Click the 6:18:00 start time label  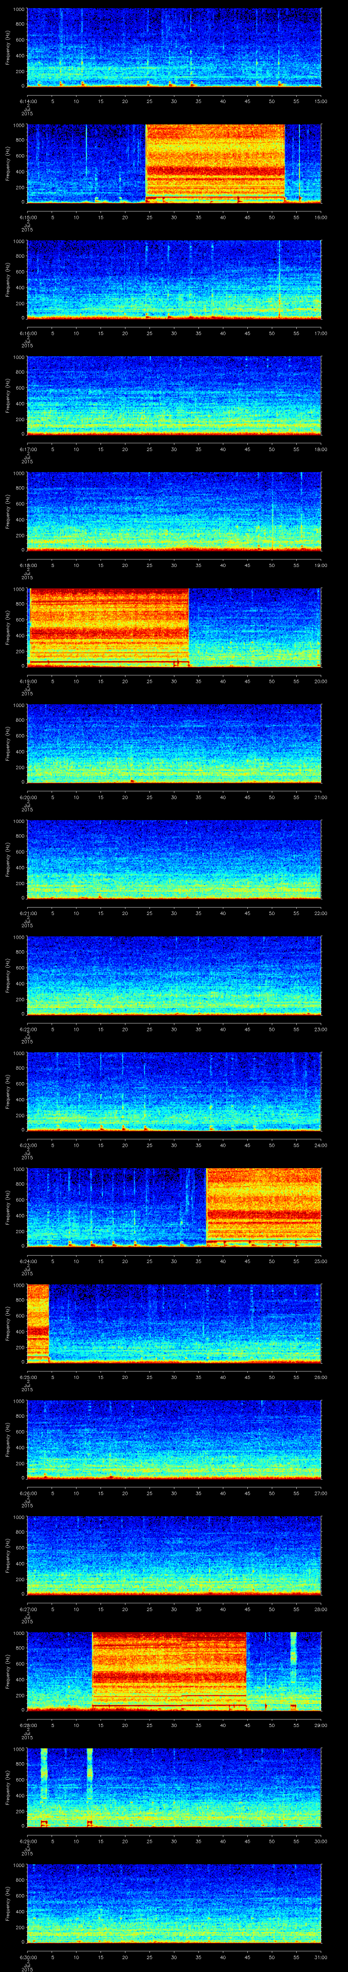[28, 565]
